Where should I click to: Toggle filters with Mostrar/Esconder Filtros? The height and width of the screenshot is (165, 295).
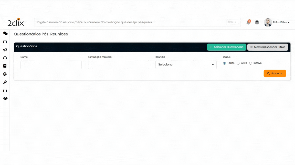pyautogui.click(x=268, y=47)
